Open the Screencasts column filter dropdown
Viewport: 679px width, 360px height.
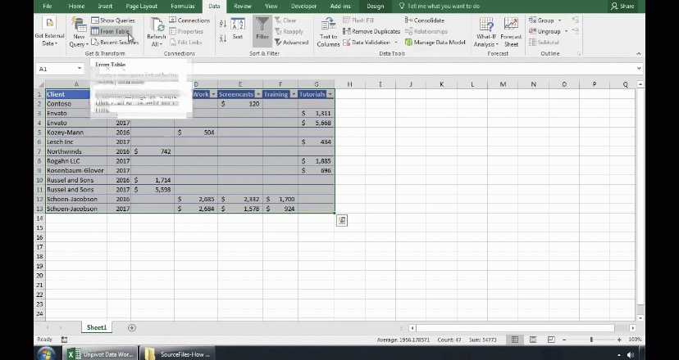pos(258,94)
